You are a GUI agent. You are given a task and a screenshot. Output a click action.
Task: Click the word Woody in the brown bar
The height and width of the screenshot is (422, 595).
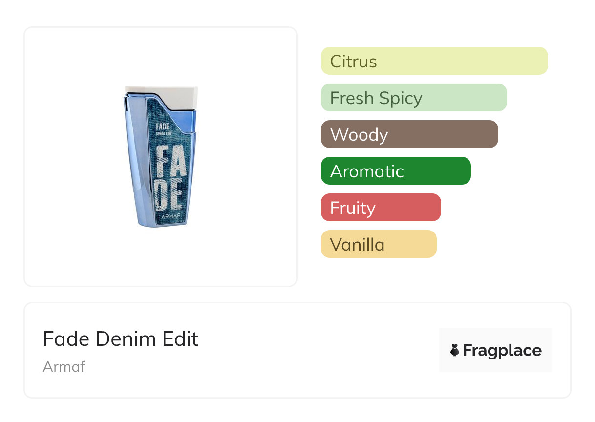tap(359, 135)
